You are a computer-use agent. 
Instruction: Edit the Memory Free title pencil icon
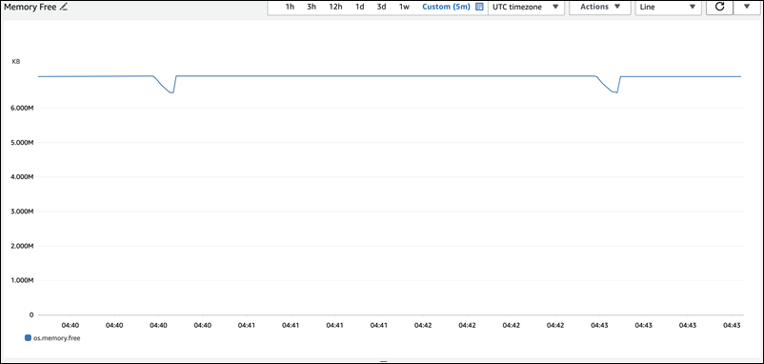coord(63,8)
